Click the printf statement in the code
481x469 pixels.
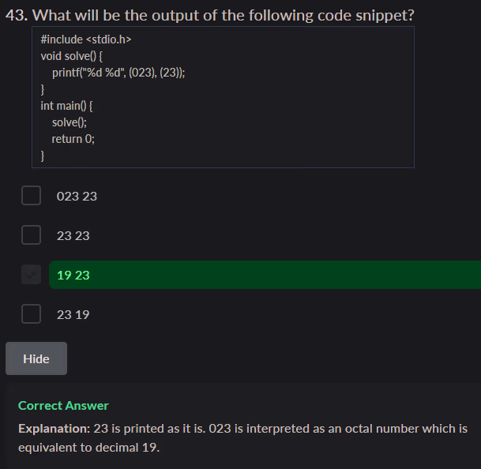(x=118, y=72)
